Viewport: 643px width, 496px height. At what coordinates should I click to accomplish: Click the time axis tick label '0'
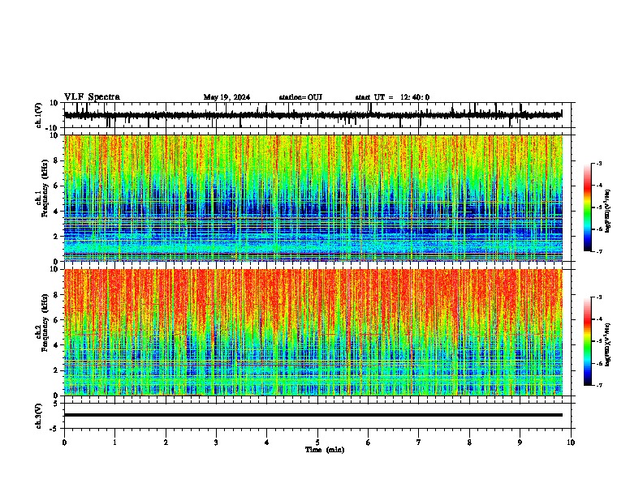pos(64,443)
